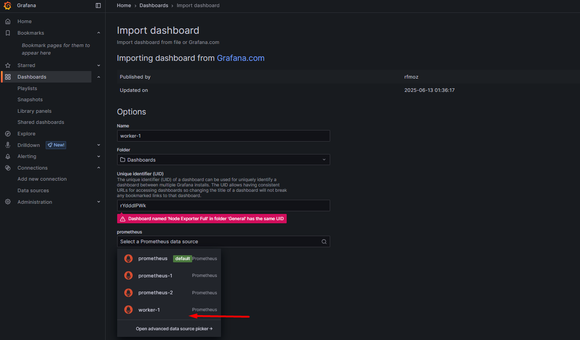Open Playlists in the sidebar
The width and height of the screenshot is (580, 340).
(27, 88)
